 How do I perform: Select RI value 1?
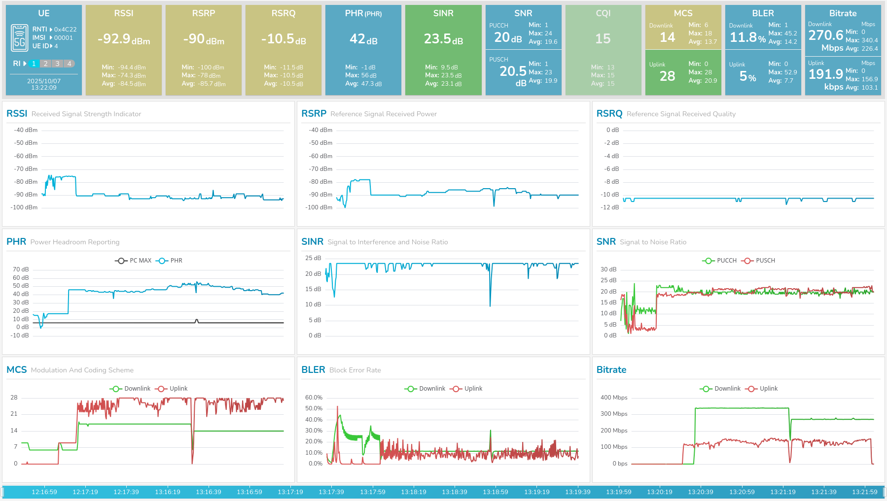[34, 64]
